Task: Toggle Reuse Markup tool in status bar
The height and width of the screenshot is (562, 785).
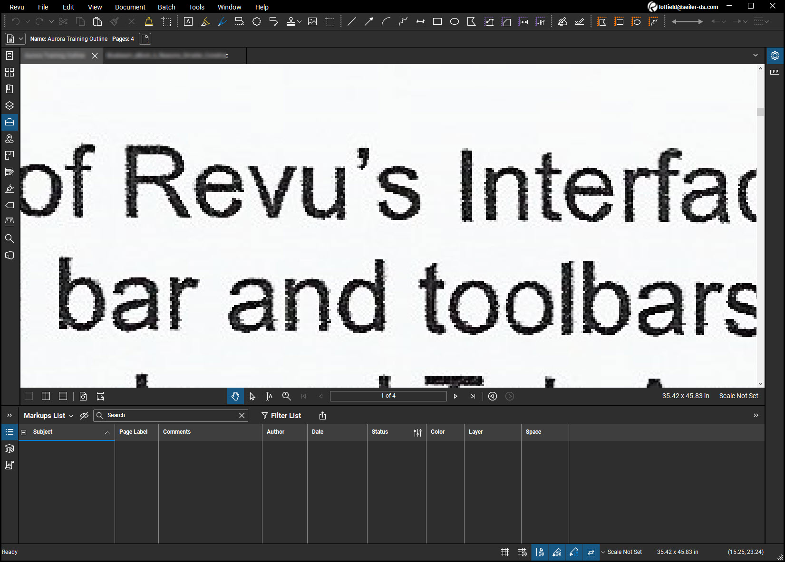Action: (x=574, y=552)
